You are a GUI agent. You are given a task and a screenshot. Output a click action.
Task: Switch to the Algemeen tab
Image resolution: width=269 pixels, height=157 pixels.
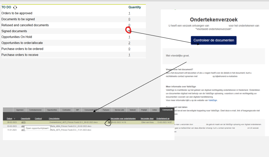[x=20, y=110]
